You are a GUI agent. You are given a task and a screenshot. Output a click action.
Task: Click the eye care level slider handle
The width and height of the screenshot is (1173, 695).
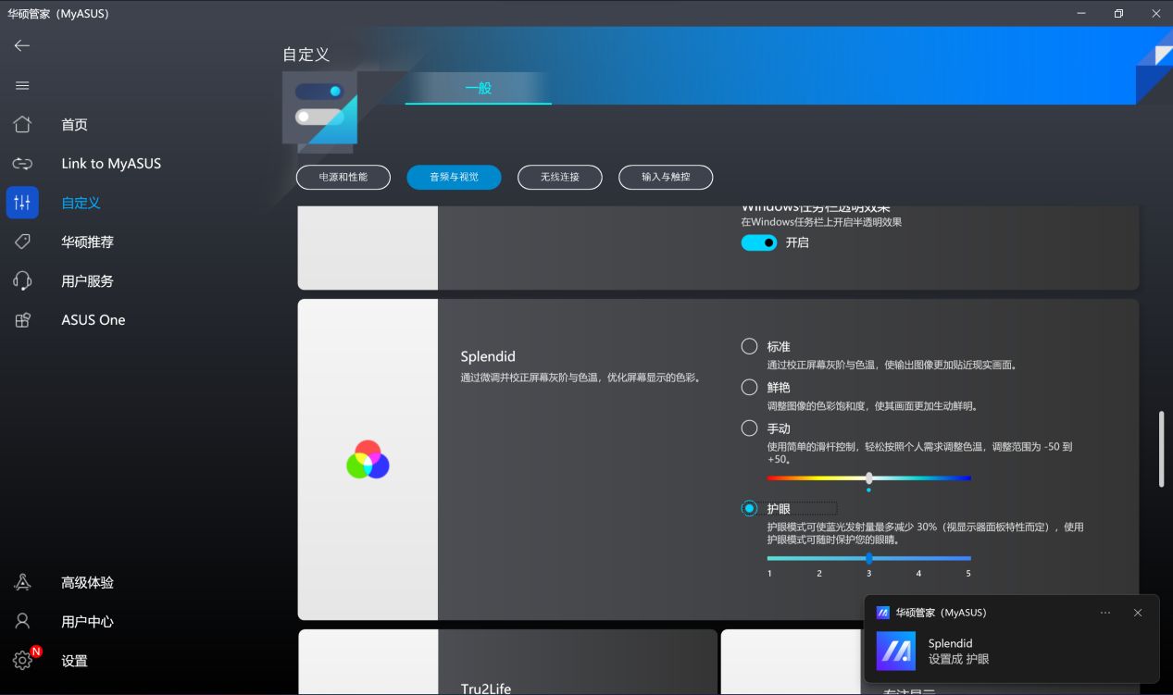click(x=868, y=558)
